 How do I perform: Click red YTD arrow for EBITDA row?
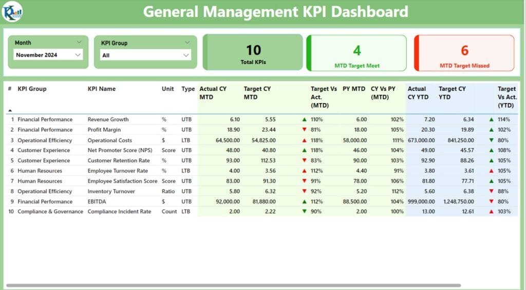point(492,202)
